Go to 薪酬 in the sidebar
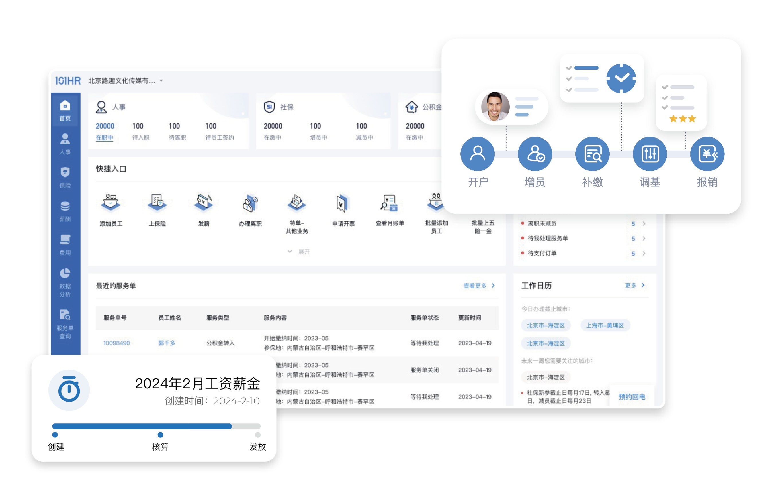 pyautogui.click(x=65, y=211)
